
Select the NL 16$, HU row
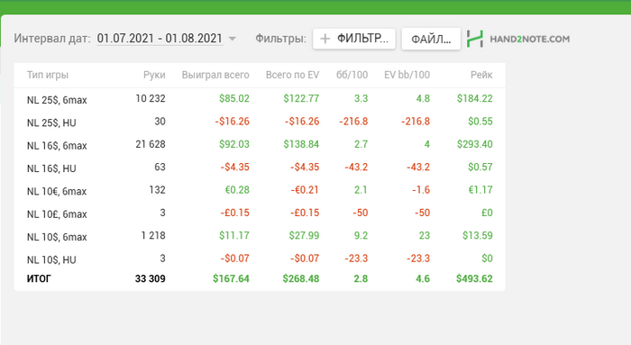[x=260, y=168]
